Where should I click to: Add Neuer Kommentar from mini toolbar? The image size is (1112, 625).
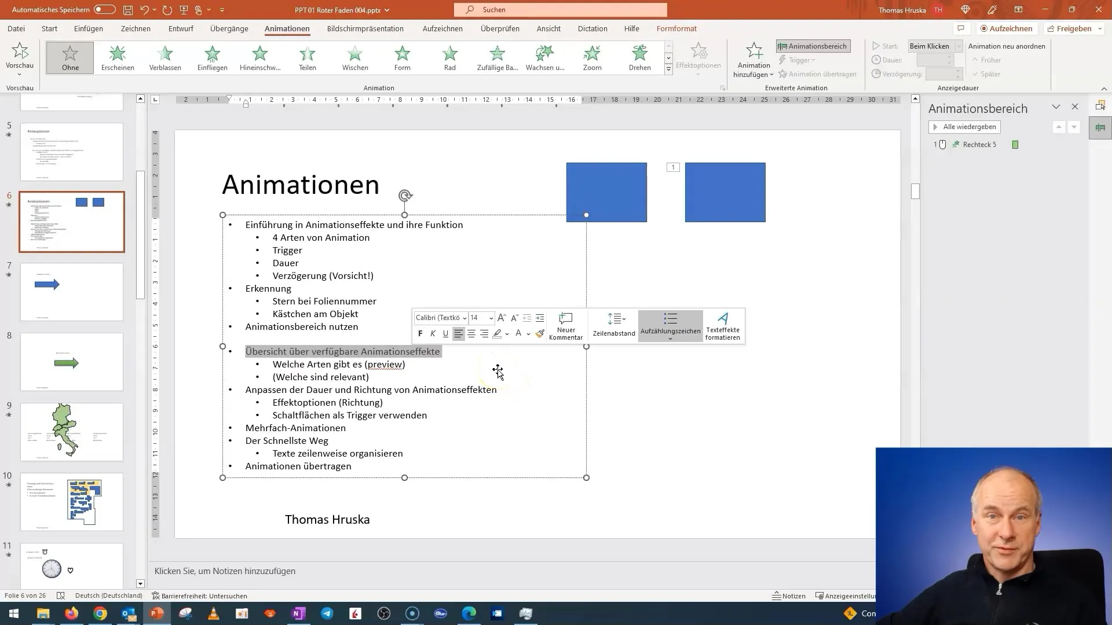[566, 326]
